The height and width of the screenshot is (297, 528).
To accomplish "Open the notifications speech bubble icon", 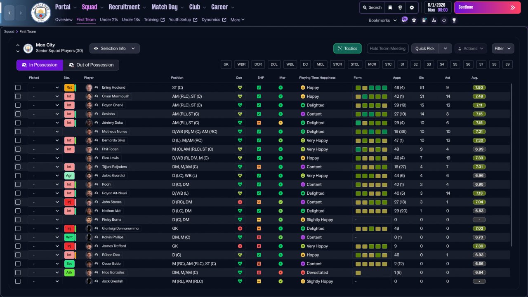I will 404,20.
